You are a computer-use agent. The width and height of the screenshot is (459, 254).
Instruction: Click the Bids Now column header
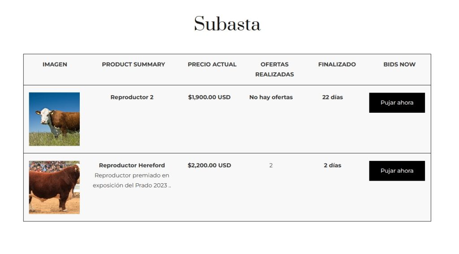coord(399,64)
